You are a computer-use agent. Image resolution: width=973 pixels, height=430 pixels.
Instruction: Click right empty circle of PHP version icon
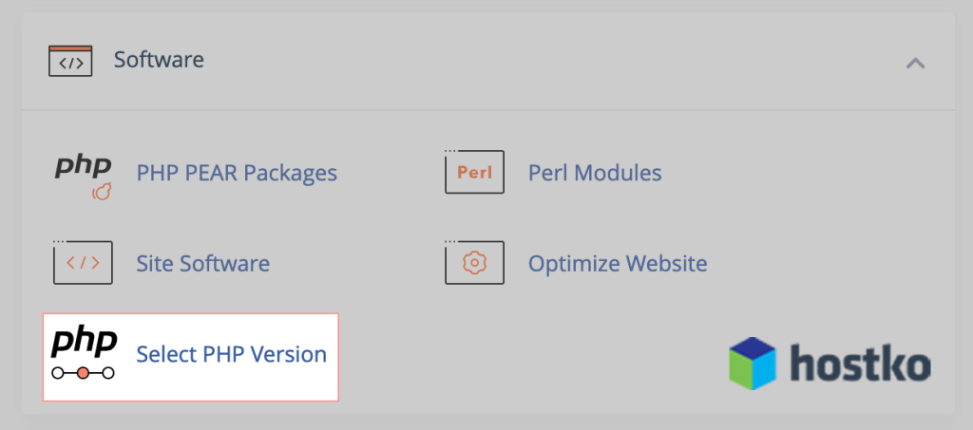108,373
